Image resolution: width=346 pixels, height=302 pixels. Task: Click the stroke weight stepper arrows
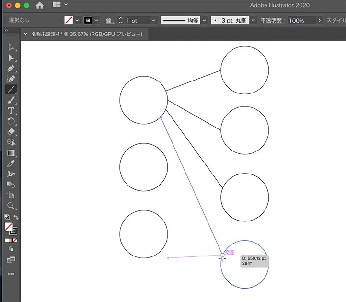pos(120,20)
